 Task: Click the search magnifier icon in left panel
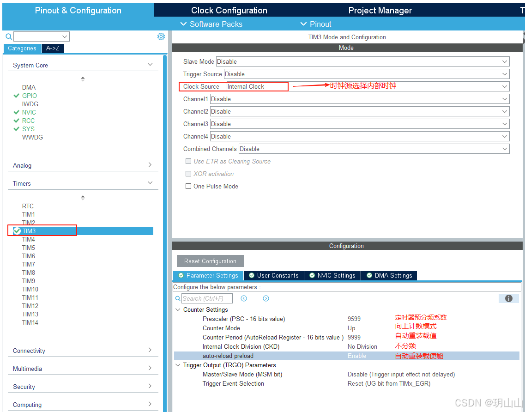9,36
